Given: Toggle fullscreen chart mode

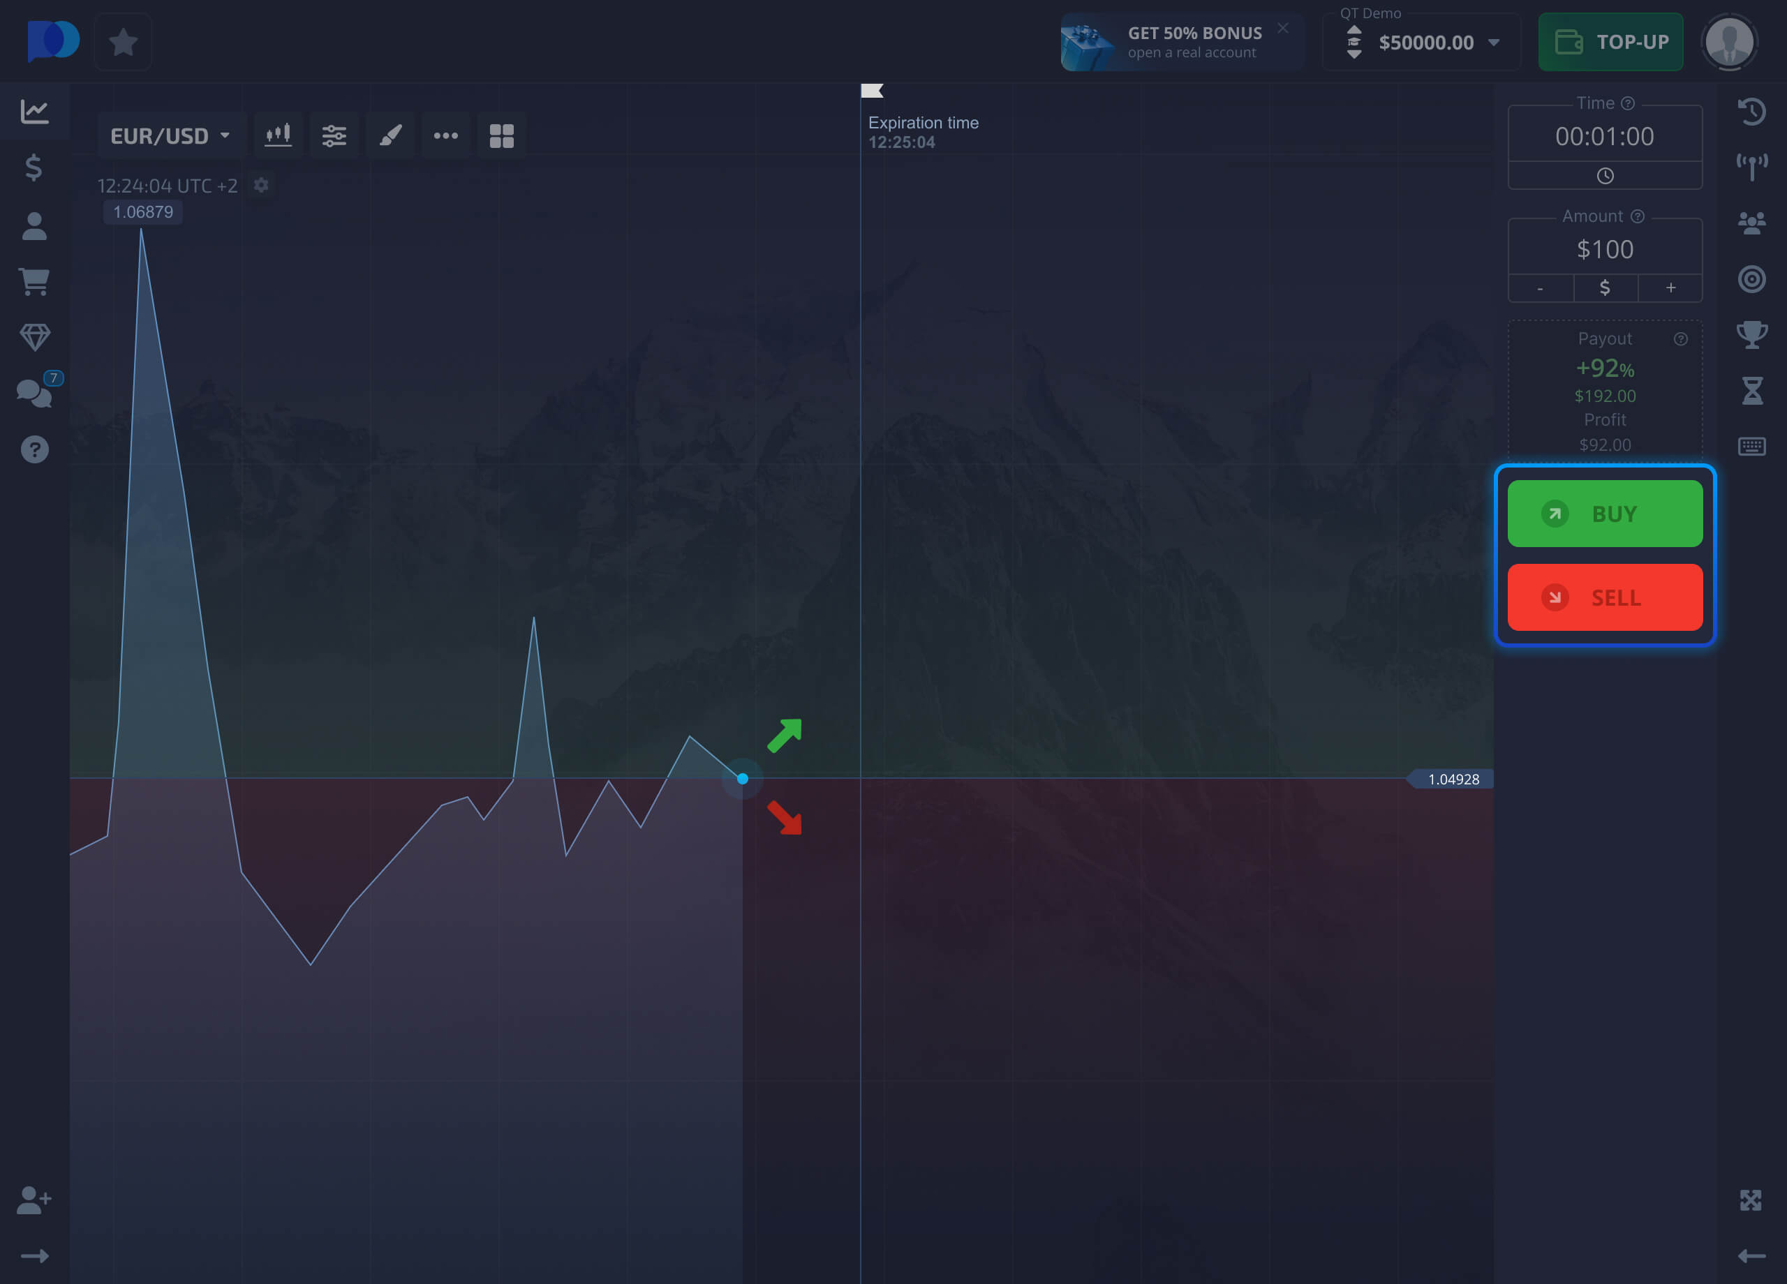Looking at the screenshot, I should pyautogui.click(x=1752, y=1200).
